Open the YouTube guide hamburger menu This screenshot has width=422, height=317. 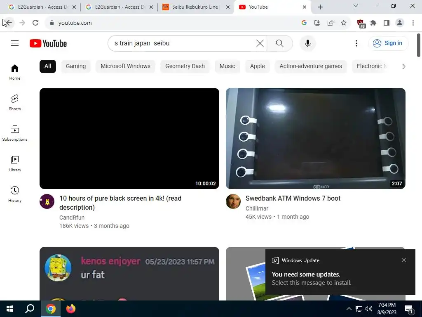pos(15,43)
